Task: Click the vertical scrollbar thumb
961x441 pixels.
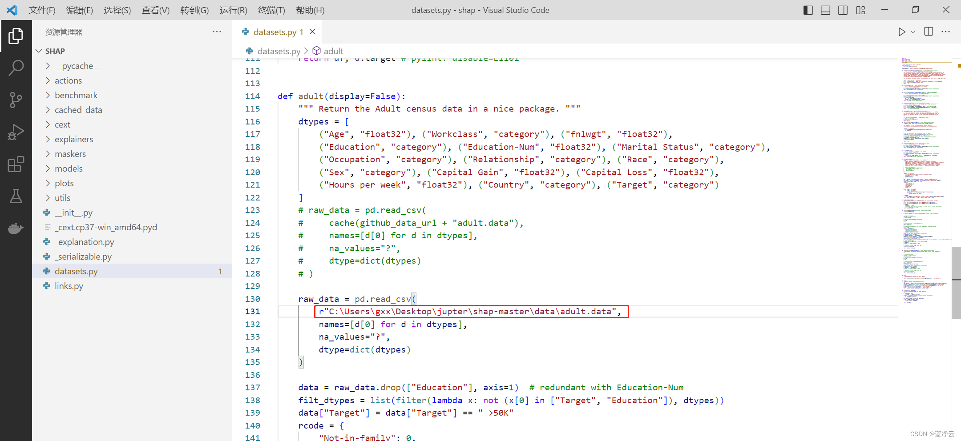Action: point(956,283)
